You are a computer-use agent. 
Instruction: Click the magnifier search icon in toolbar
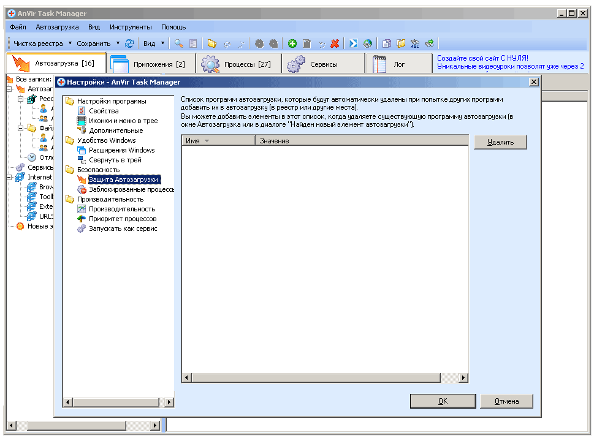(178, 43)
